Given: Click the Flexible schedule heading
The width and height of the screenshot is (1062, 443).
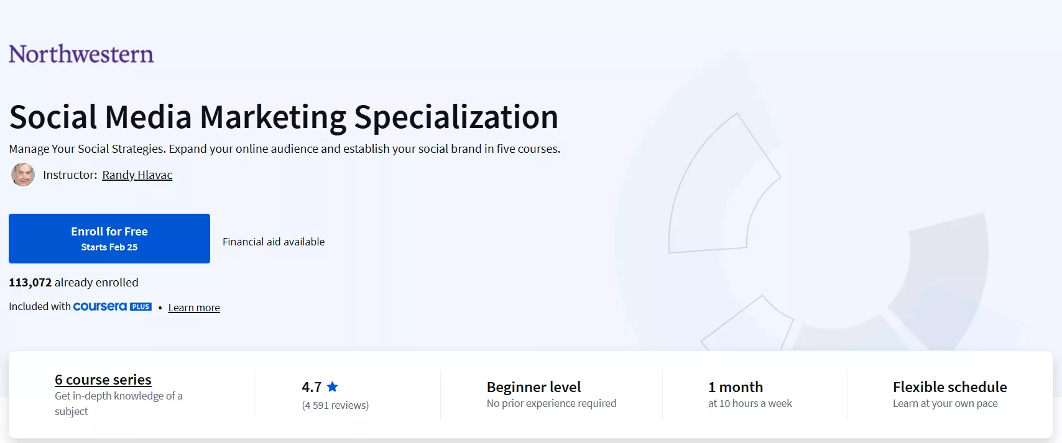Looking at the screenshot, I should click(950, 387).
